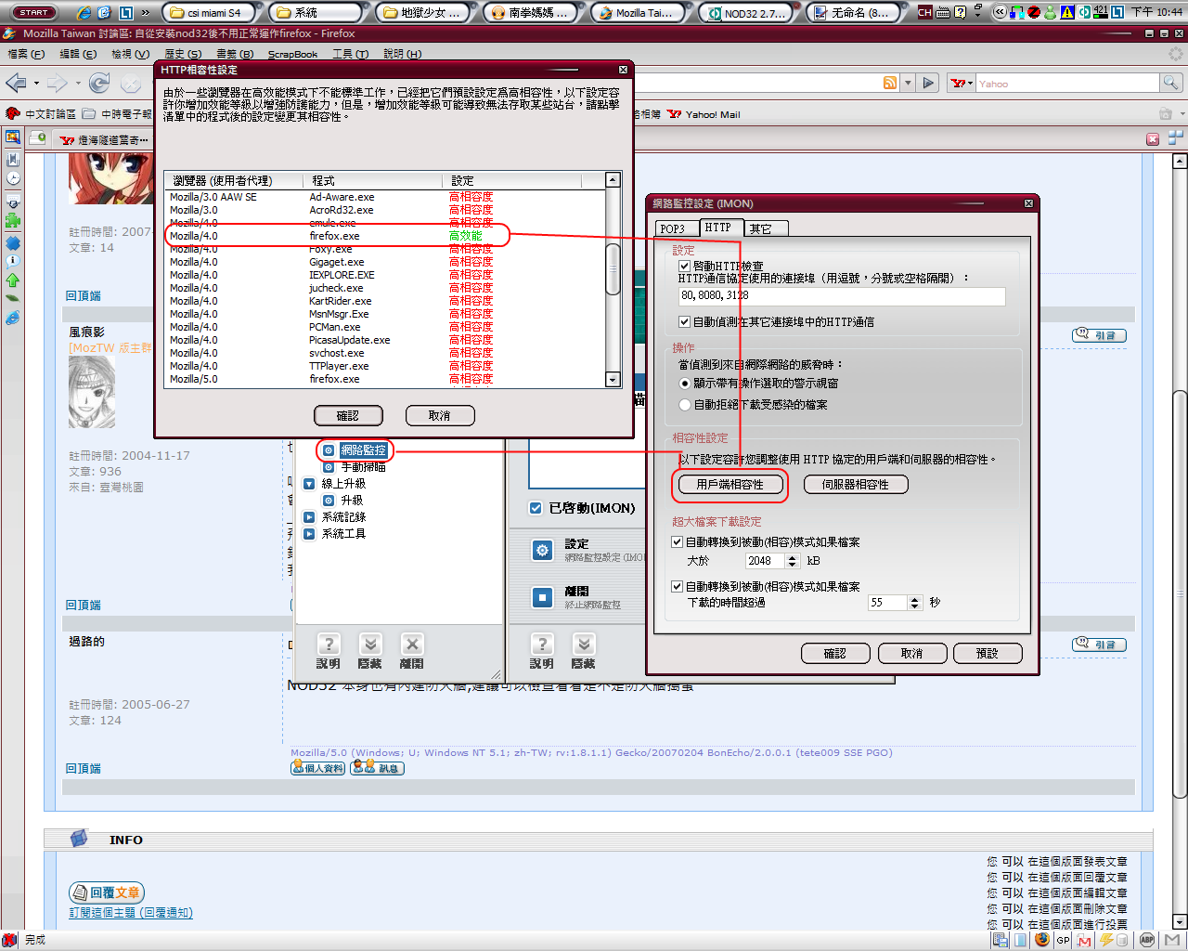Toggle the 啟動HTTP檢查 checkbox
The image size is (1188, 951).
[685, 267]
